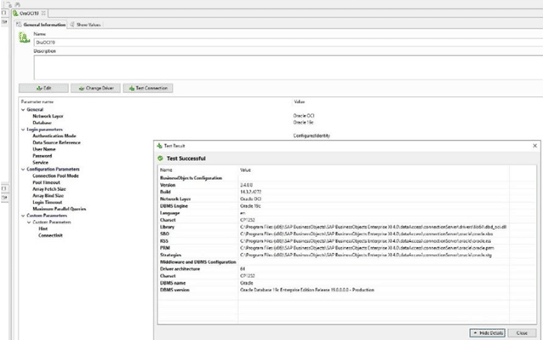Click the Hide Details button
This screenshot has height=340, width=543.
(x=487, y=332)
